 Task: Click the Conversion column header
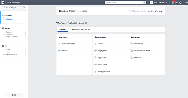click(x=135, y=37)
